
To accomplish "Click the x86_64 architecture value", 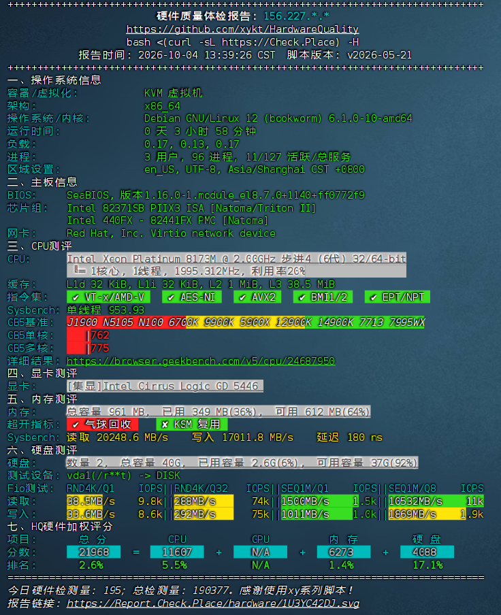I will click(x=162, y=106).
